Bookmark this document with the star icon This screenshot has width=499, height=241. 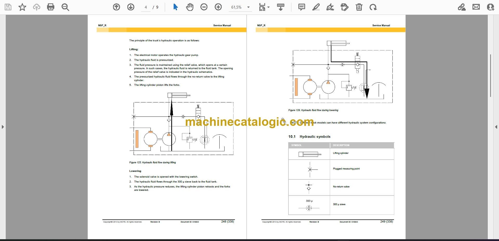point(22,7)
